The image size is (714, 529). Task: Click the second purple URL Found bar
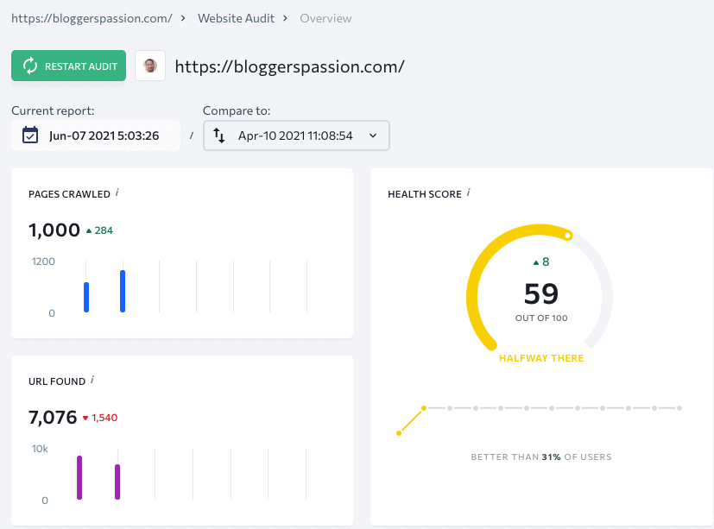(x=117, y=482)
